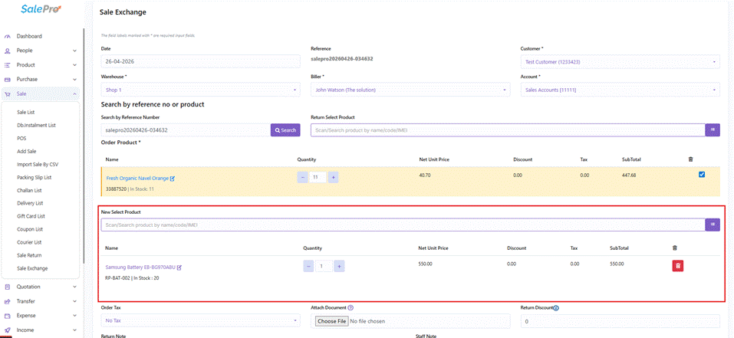
Task: Increase Samsung Battery quantity with plus button
Action: pyautogui.click(x=340, y=267)
